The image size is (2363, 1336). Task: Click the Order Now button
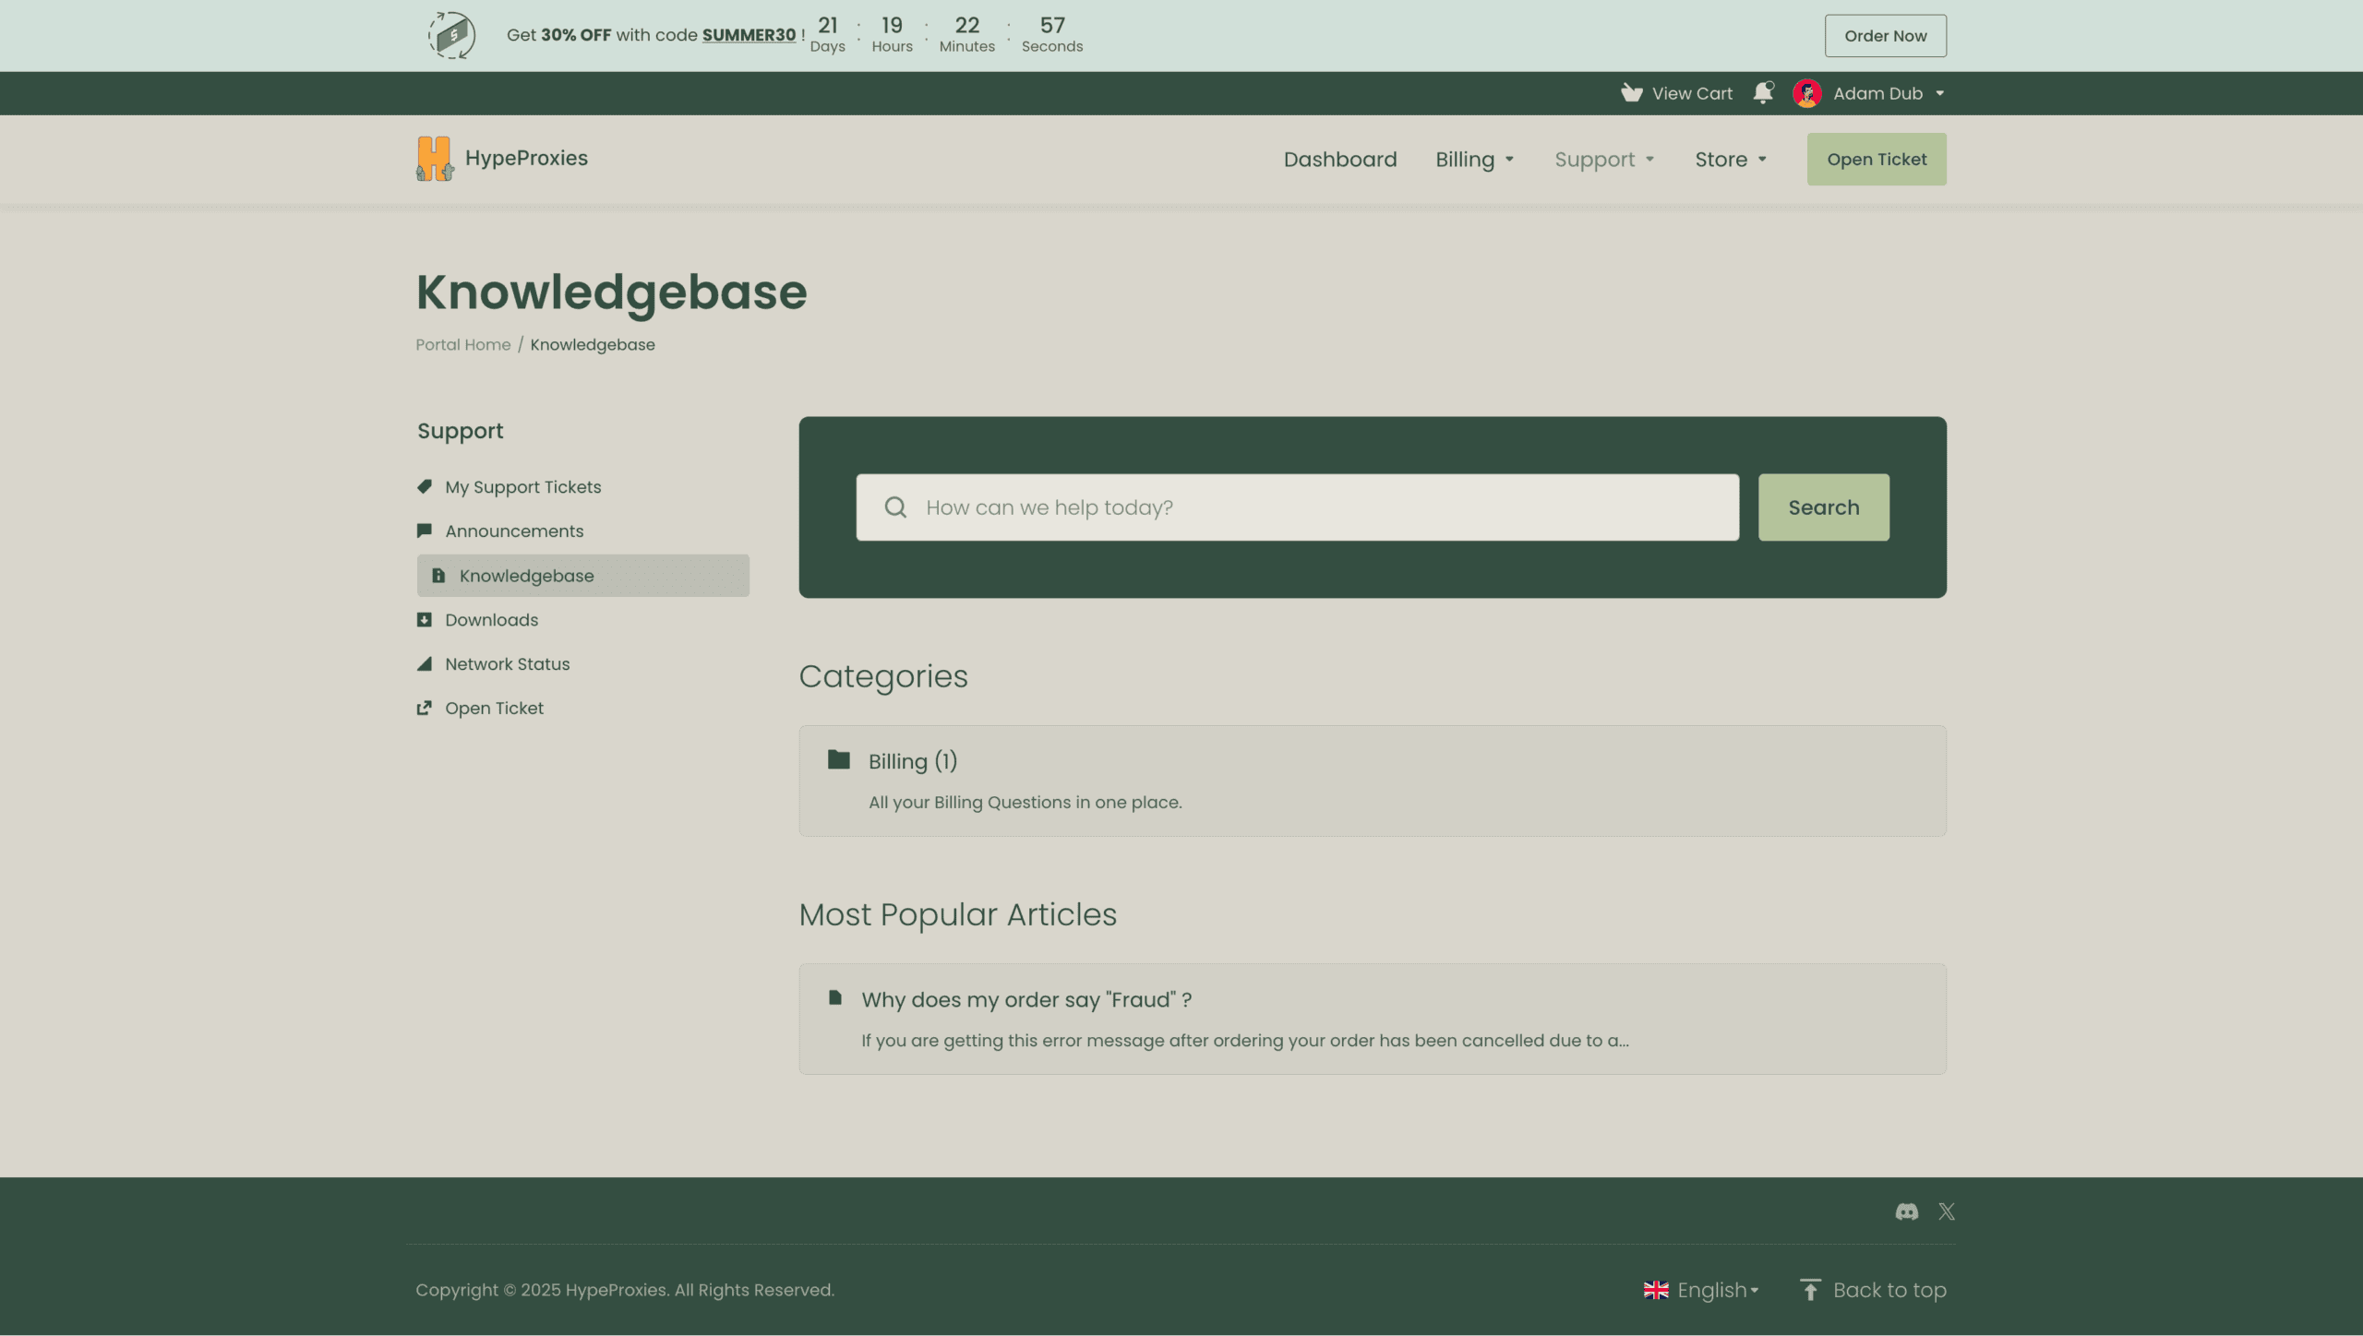[1885, 36]
